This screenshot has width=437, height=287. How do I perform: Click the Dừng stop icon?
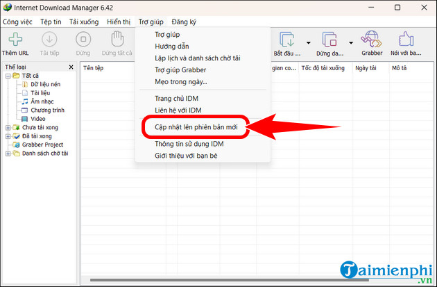click(83, 39)
